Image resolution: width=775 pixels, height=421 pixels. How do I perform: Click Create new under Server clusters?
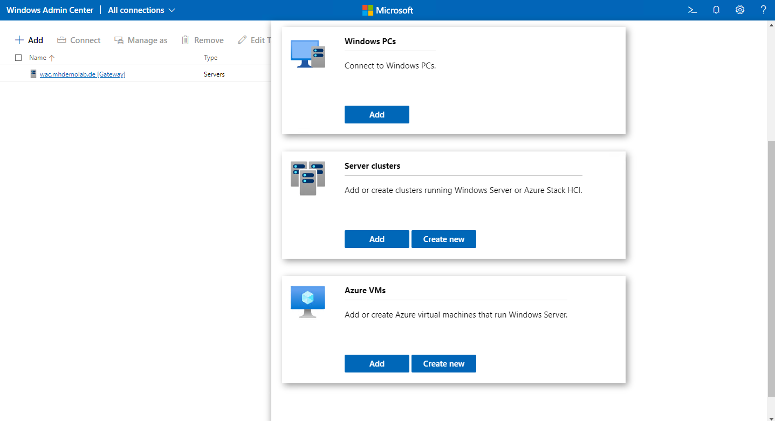coord(444,239)
